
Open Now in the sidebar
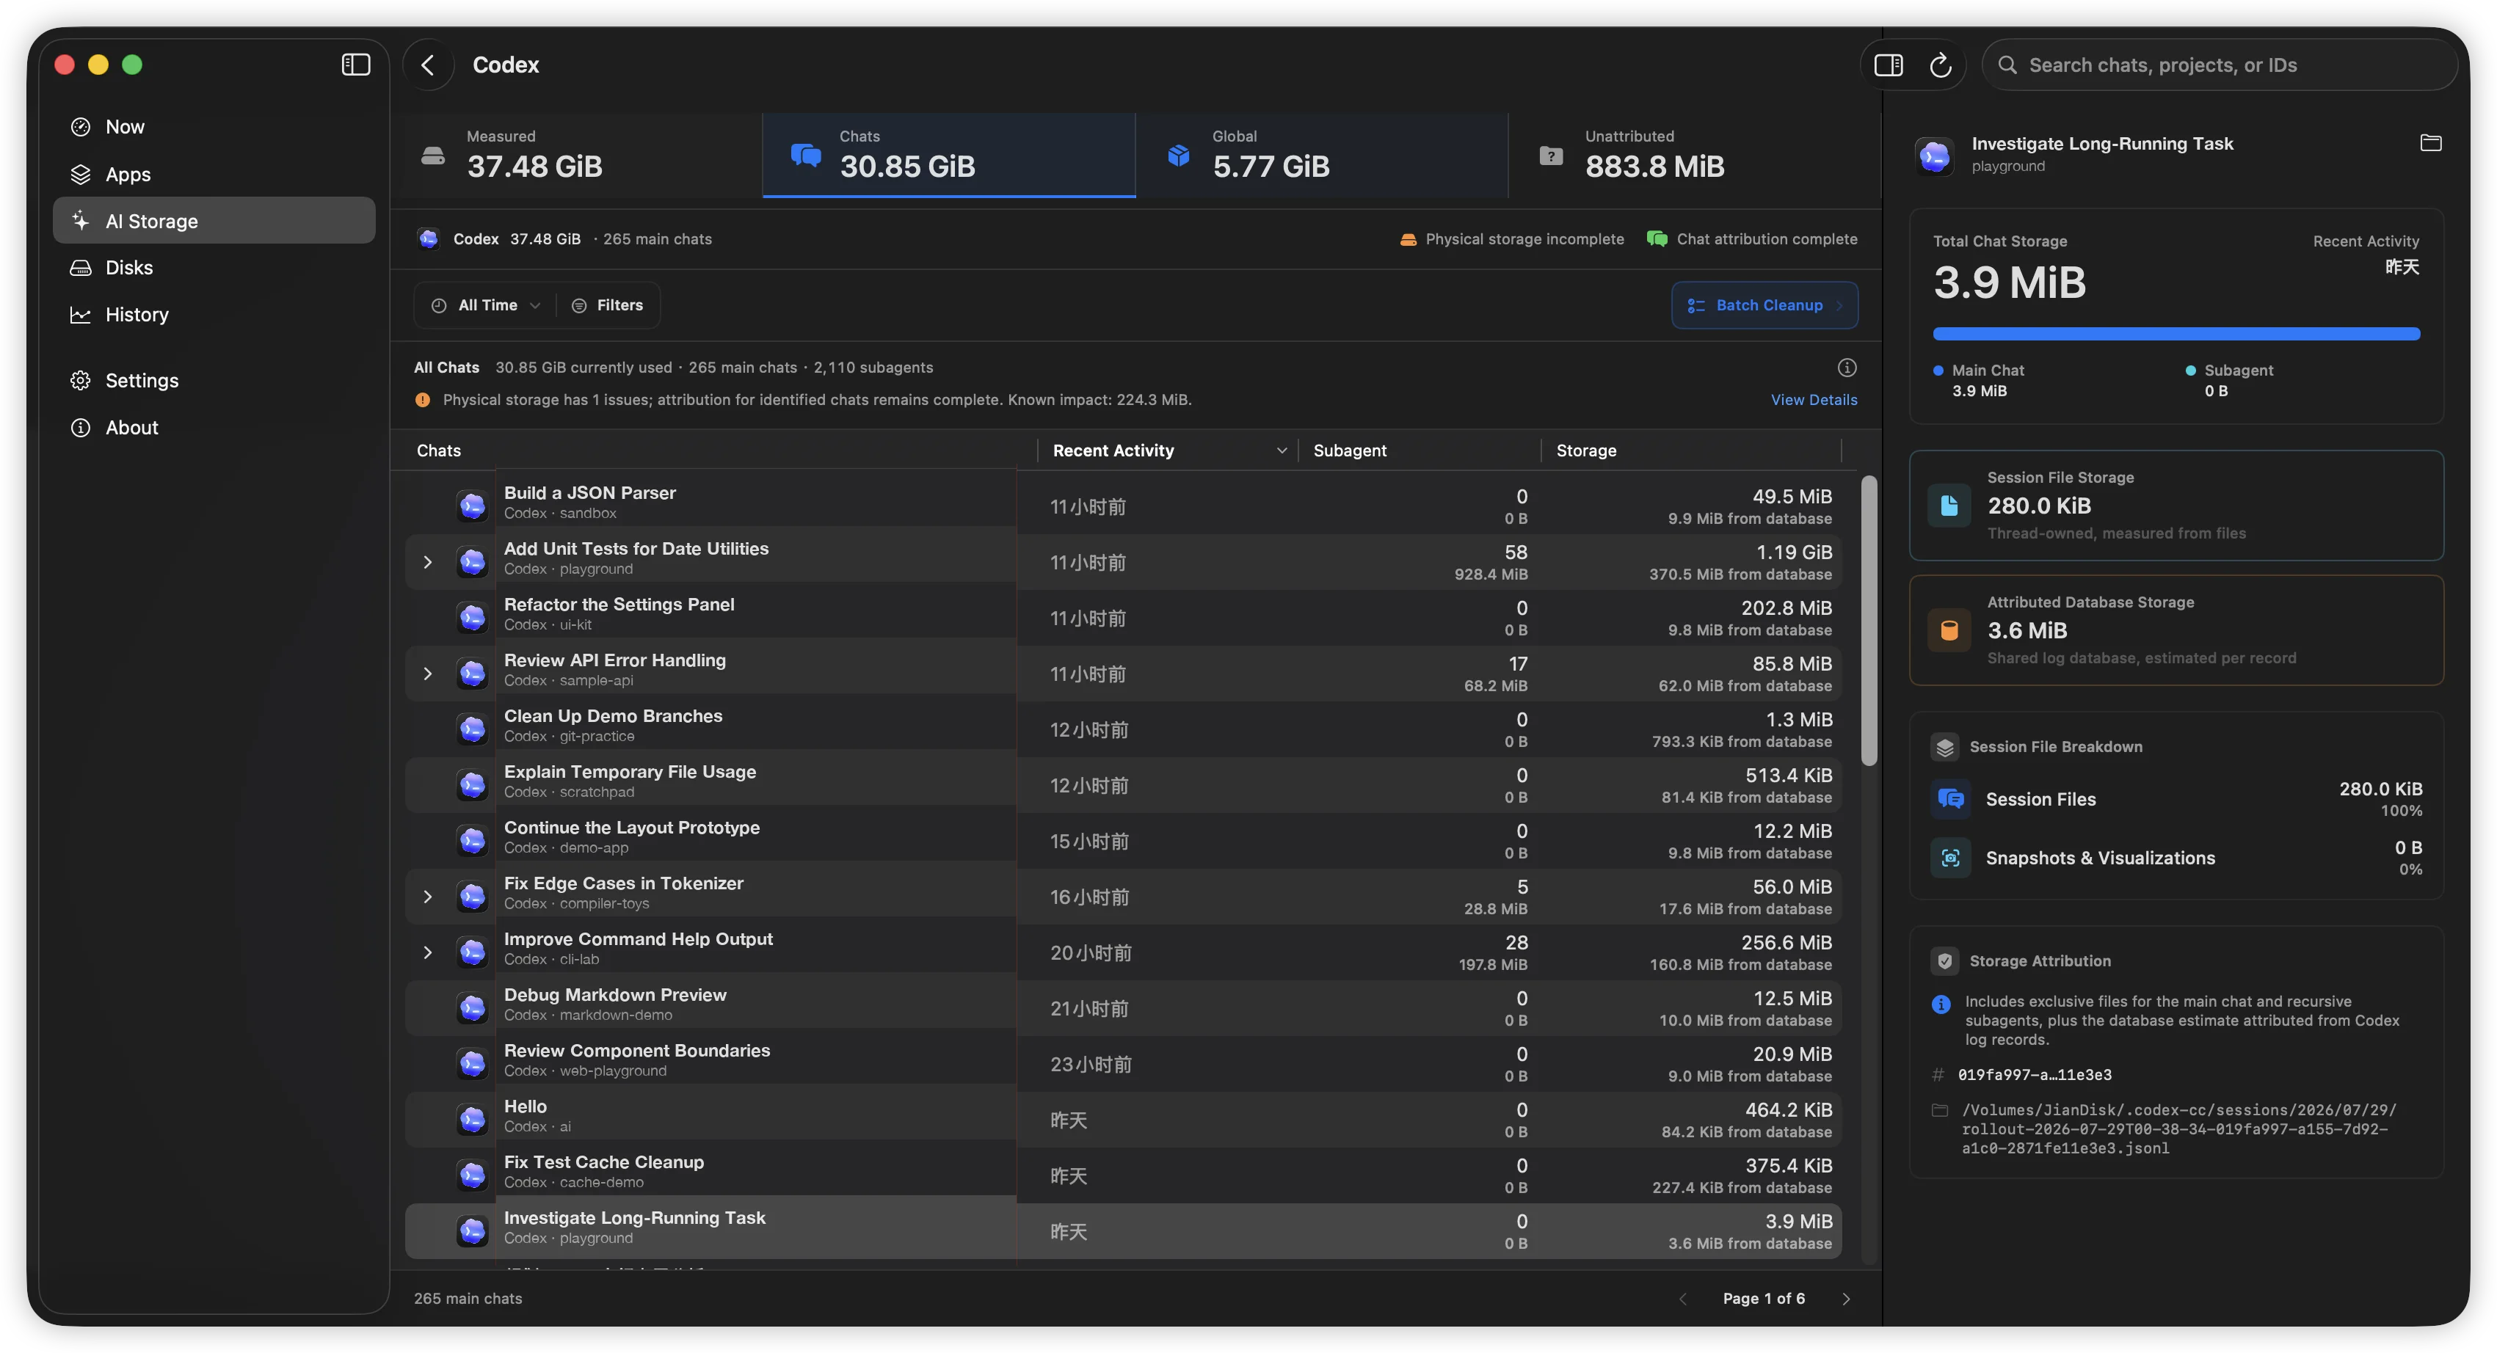(x=214, y=127)
